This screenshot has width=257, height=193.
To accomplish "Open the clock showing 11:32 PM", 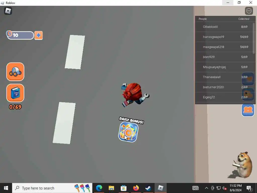I will pos(235,188).
